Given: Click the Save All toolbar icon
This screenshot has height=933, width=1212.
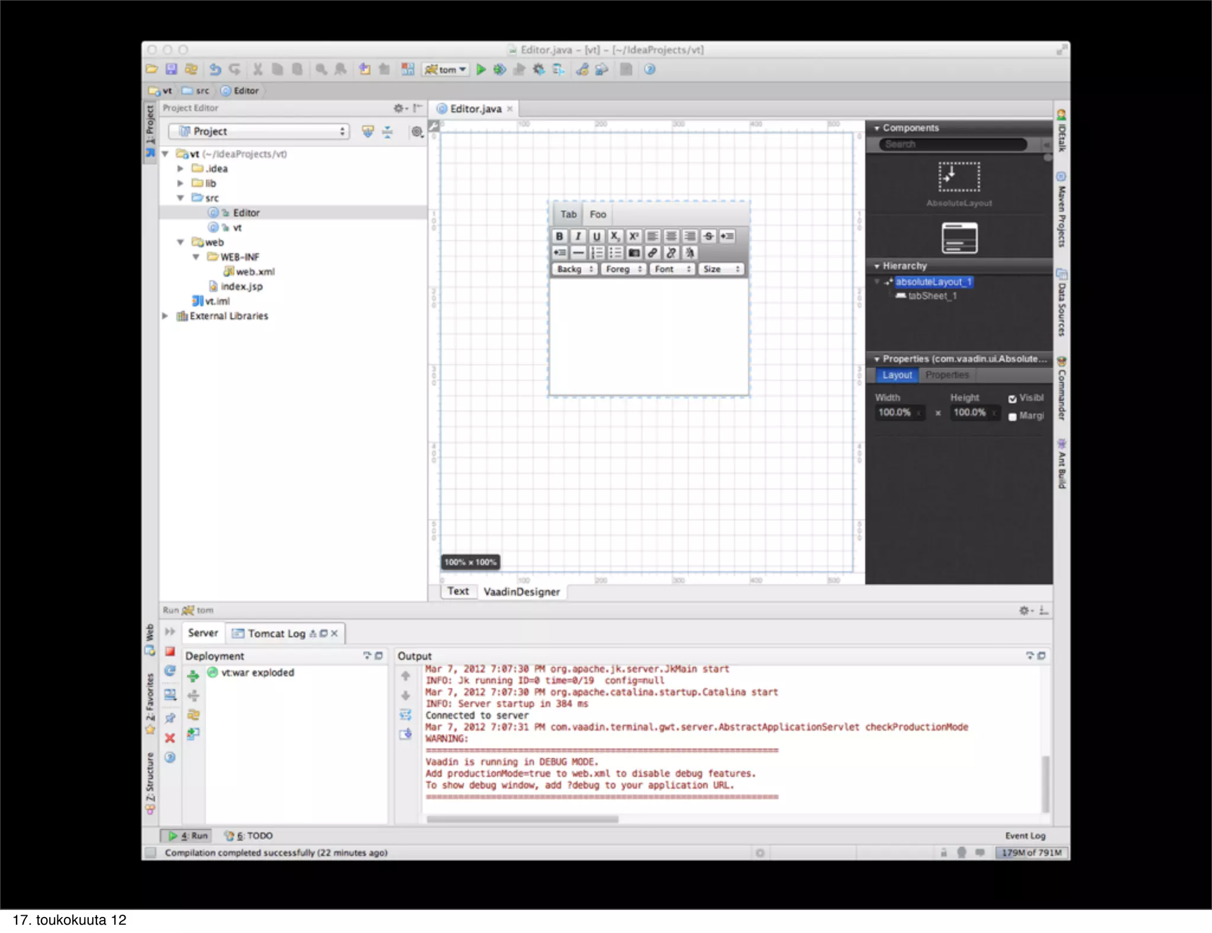Looking at the screenshot, I should click(171, 69).
